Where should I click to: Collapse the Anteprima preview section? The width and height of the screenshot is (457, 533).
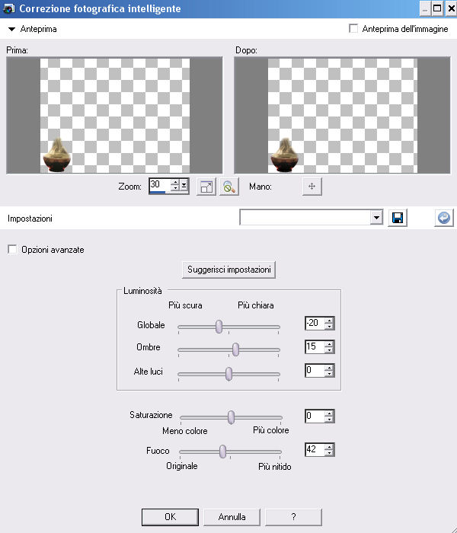click(x=11, y=29)
